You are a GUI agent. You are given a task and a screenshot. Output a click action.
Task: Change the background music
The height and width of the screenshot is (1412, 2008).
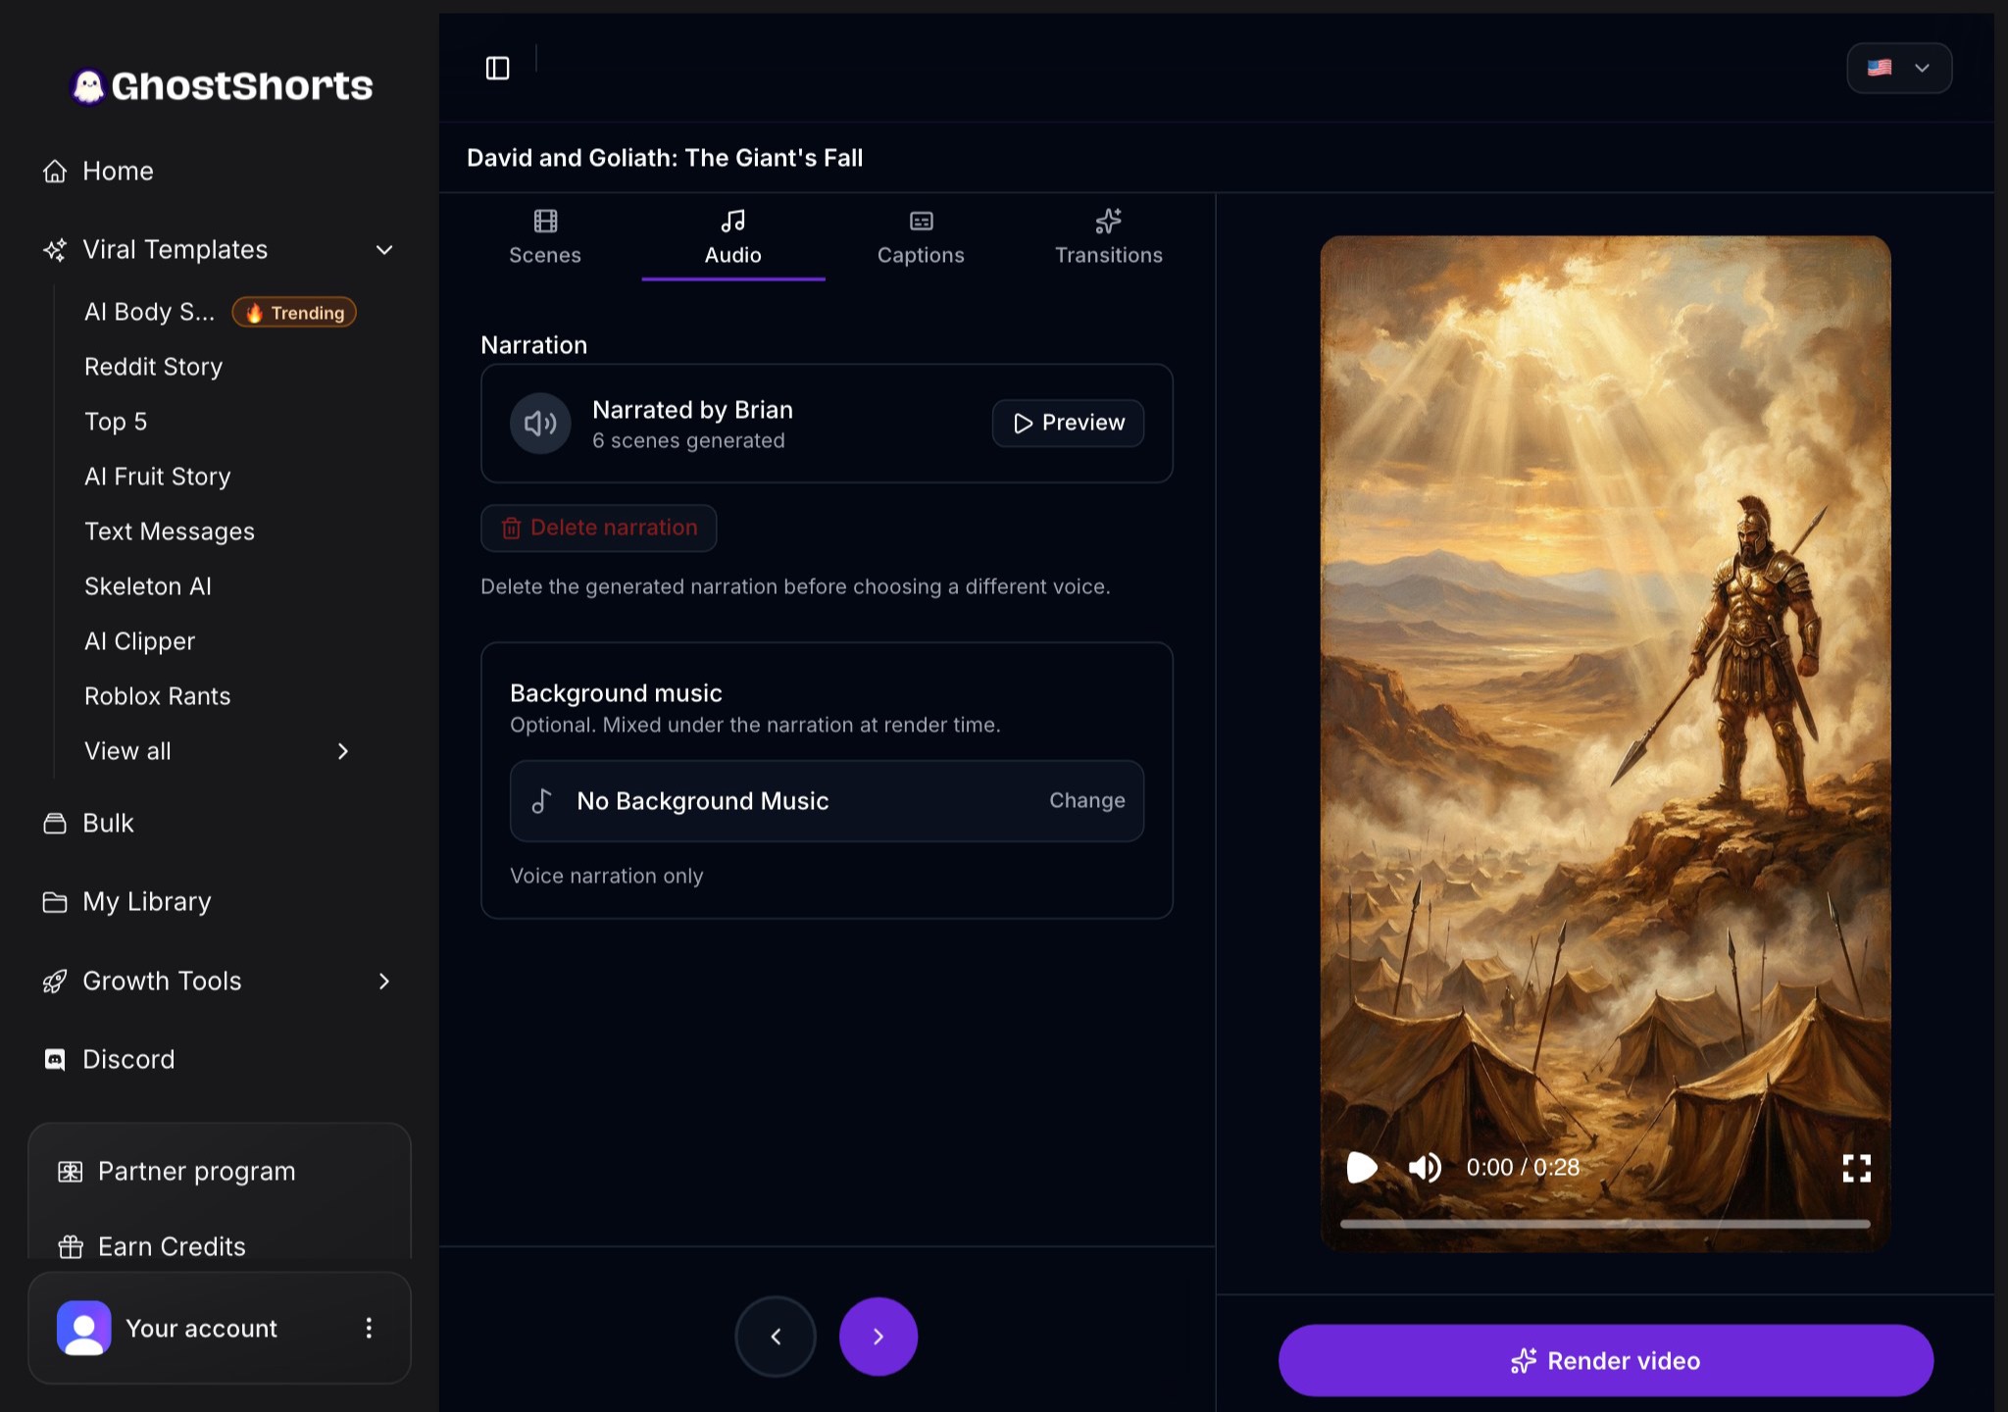click(x=1087, y=800)
